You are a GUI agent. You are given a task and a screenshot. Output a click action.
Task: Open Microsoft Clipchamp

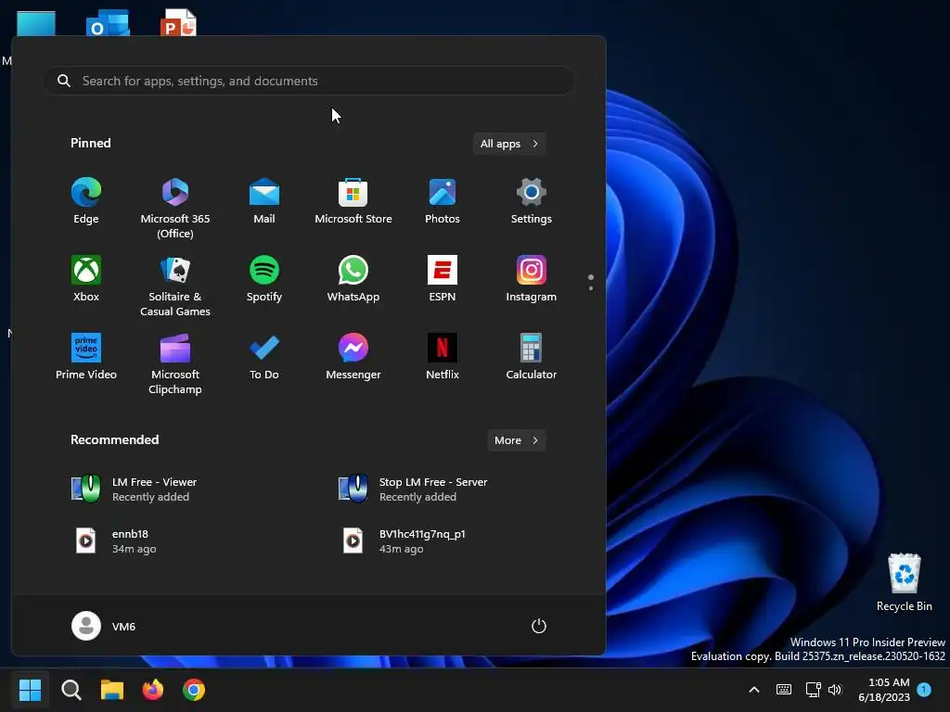coord(175,363)
